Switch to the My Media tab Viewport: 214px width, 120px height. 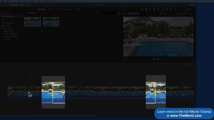point(42,9)
